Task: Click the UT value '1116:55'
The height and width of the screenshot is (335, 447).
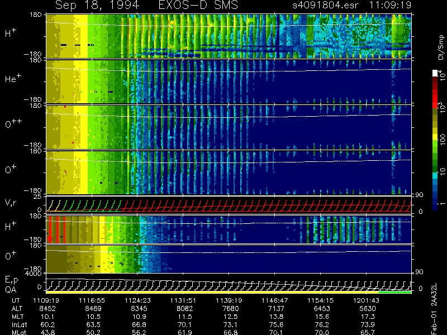Action: pos(92,300)
